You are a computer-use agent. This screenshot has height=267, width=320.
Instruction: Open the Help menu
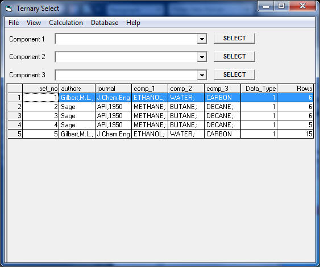coord(133,23)
